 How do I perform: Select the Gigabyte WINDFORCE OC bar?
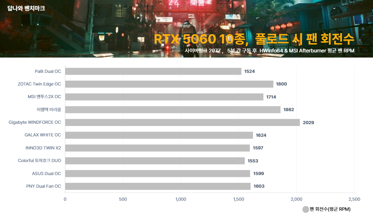(182, 122)
